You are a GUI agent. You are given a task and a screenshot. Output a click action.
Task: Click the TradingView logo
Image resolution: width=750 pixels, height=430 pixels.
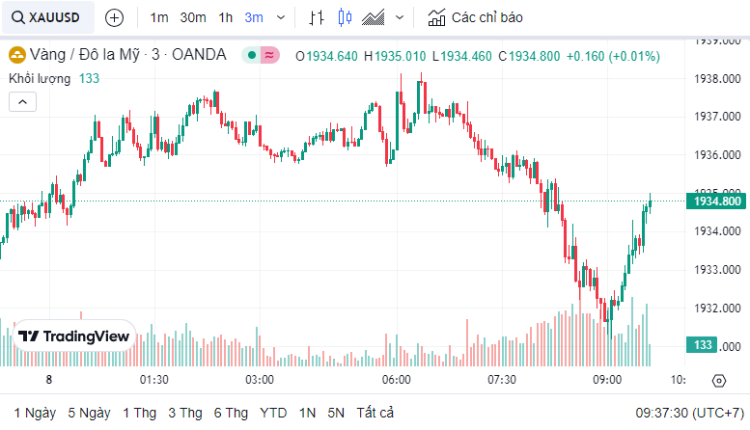coord(74,336)
